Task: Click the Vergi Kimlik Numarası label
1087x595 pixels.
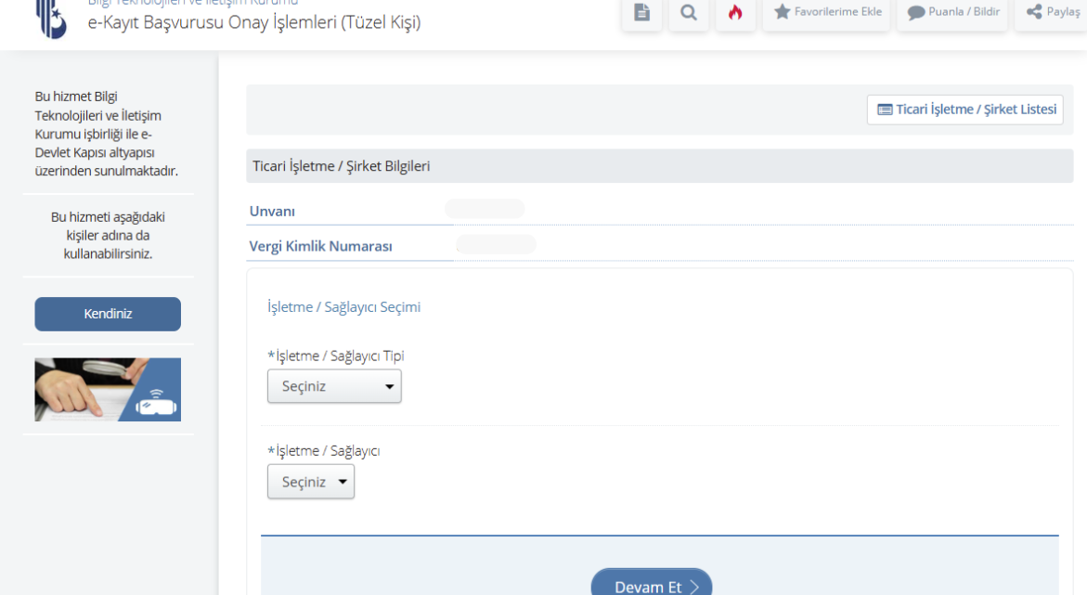Action: coord(320,247)
